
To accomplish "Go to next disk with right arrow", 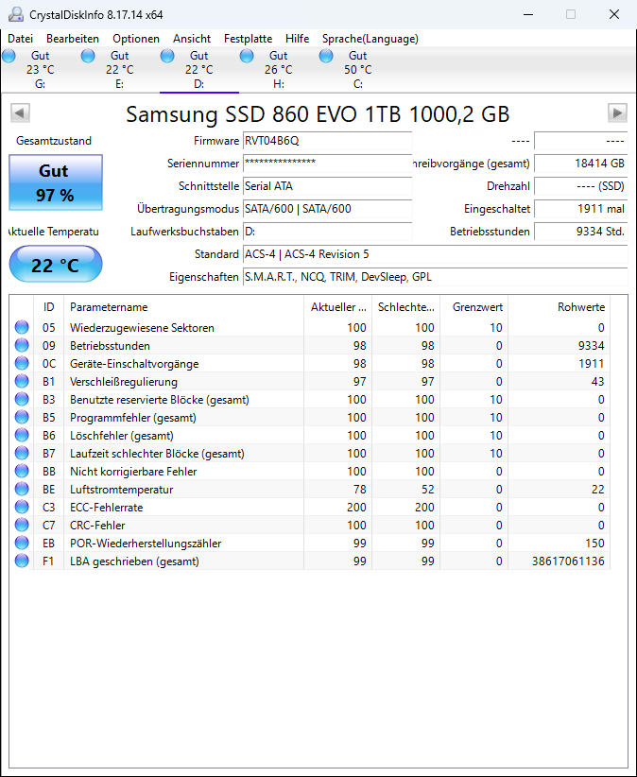I will 617,112.
